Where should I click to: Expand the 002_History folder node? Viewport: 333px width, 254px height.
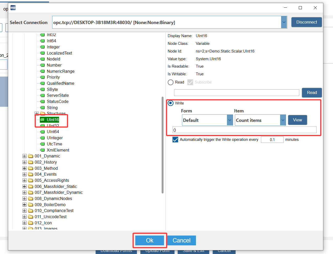(x=25, y=162)
